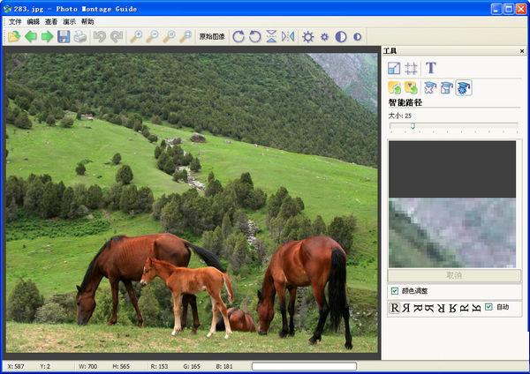Select the highlighted smart path cap icon
530x374 pixels.
[464, 88]
